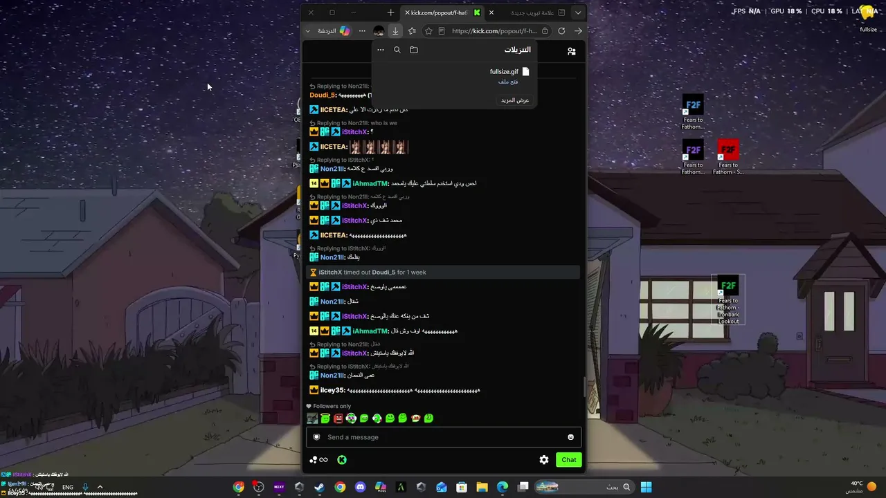Open more options in the downloads panel
886x498 pixels.
[380, 50]
